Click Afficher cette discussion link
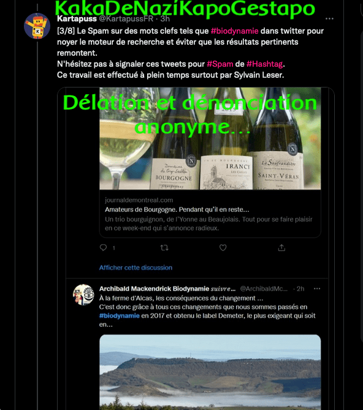This screenshot has height=410, width=363. pos(136,267)
